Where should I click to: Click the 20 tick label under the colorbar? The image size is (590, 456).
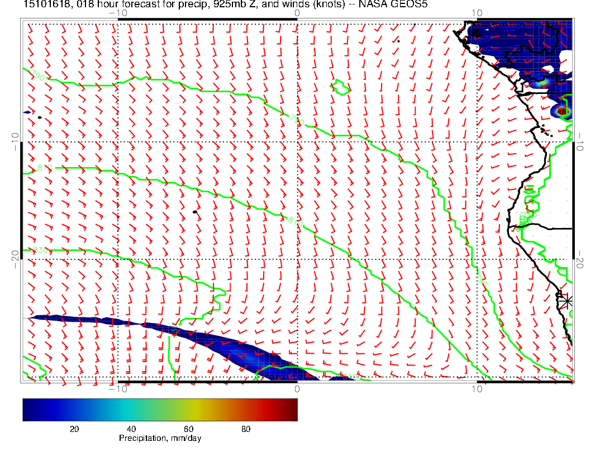pos(74,429)
